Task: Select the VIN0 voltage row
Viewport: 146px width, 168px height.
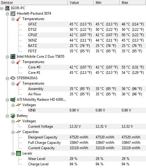Action: 87,110
